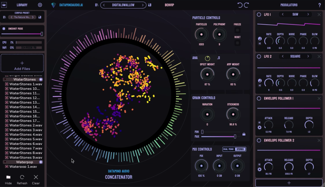Image resolution: width=325 pixels, height=187 pixels.
Task: Switch mix mode to Dual Mono
Action: [x=228, y=149]
